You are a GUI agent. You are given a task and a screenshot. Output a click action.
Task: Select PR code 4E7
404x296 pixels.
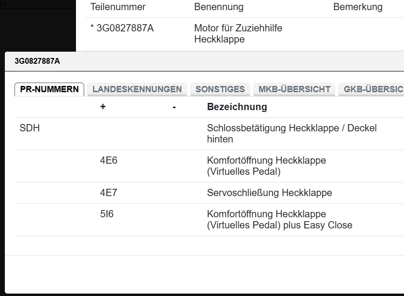point(108,193)
